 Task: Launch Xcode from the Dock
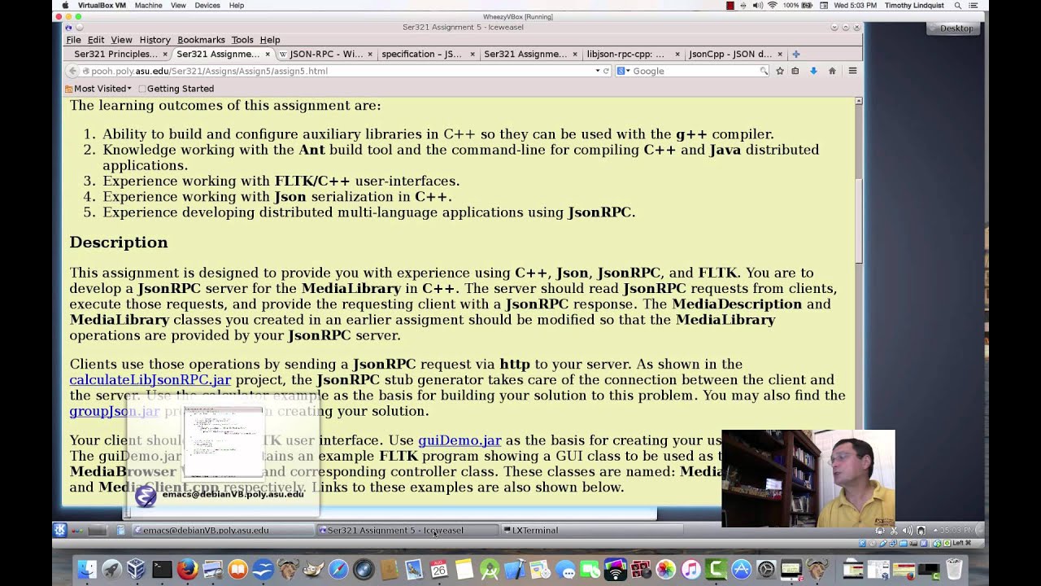(515, 570)
